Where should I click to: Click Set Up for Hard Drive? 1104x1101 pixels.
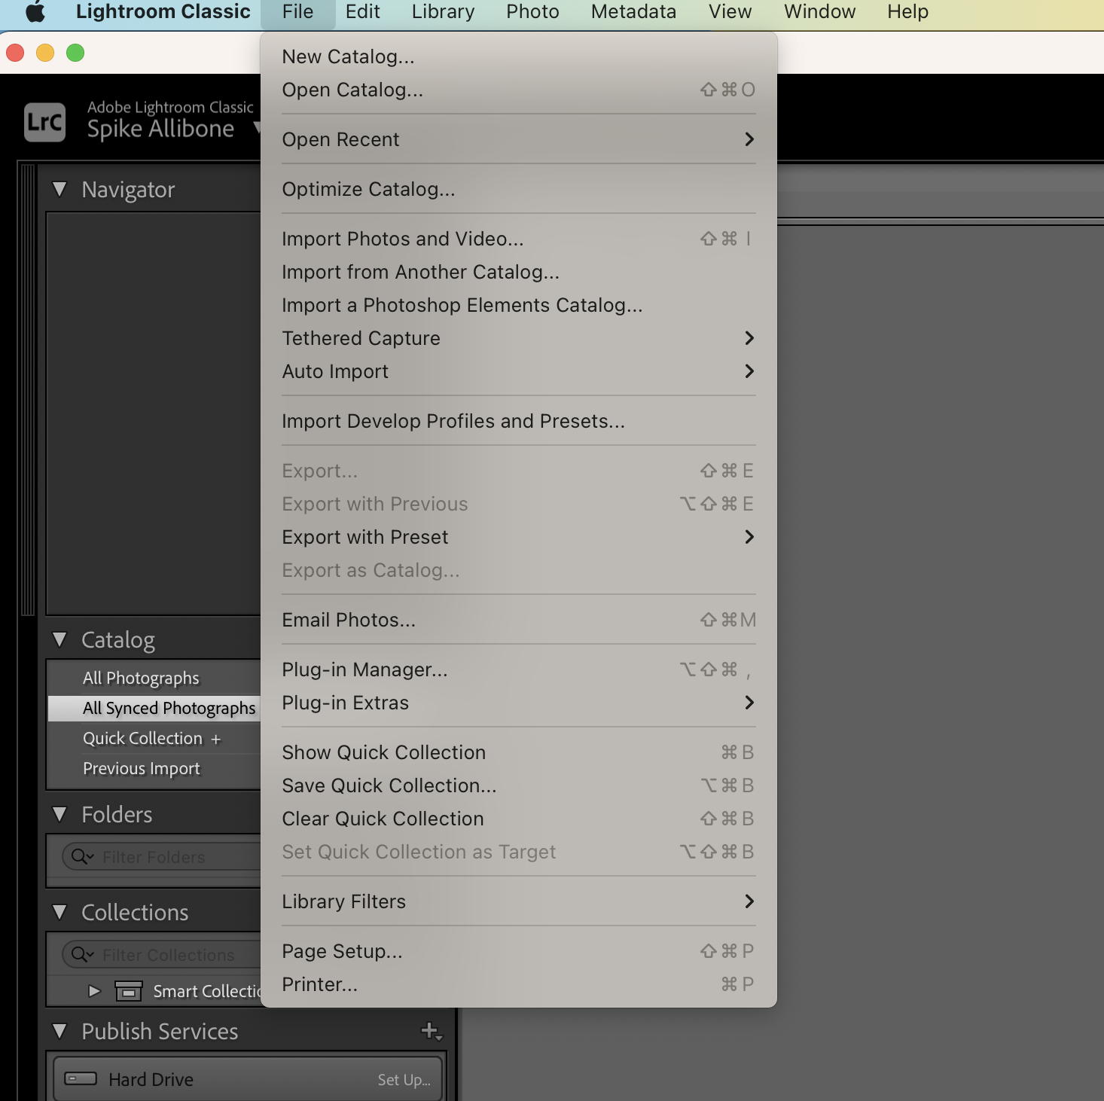click(404, 1080)
